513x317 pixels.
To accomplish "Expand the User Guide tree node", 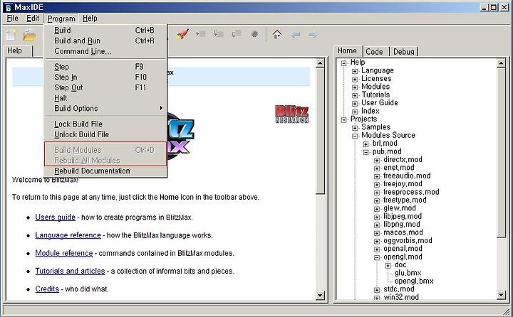I will coord(355,104).
